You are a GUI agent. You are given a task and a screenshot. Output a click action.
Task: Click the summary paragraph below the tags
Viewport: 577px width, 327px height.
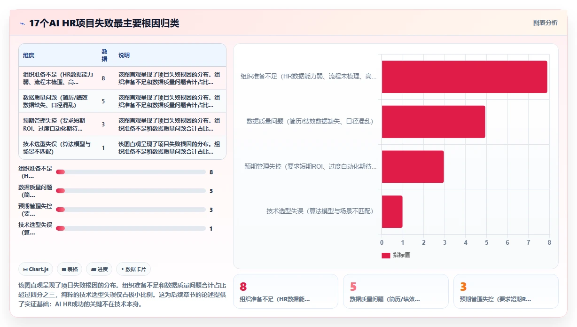coord(122,295)
